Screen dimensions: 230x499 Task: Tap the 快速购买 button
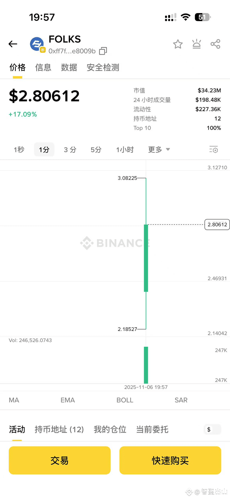coord(170,460)
